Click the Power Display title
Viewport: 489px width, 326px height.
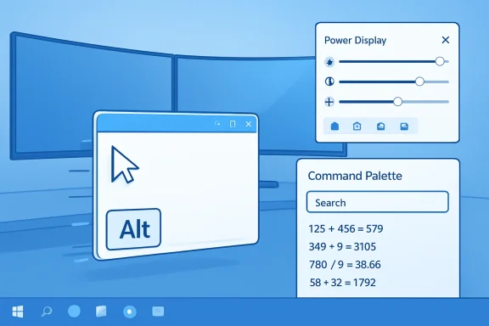pyautogui.click(x=355, y=40)
